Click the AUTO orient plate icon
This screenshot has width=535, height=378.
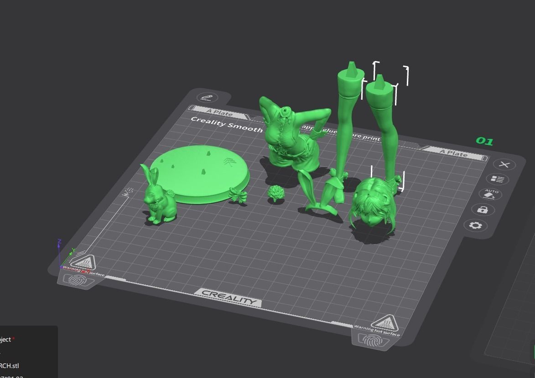click(490, 194)
